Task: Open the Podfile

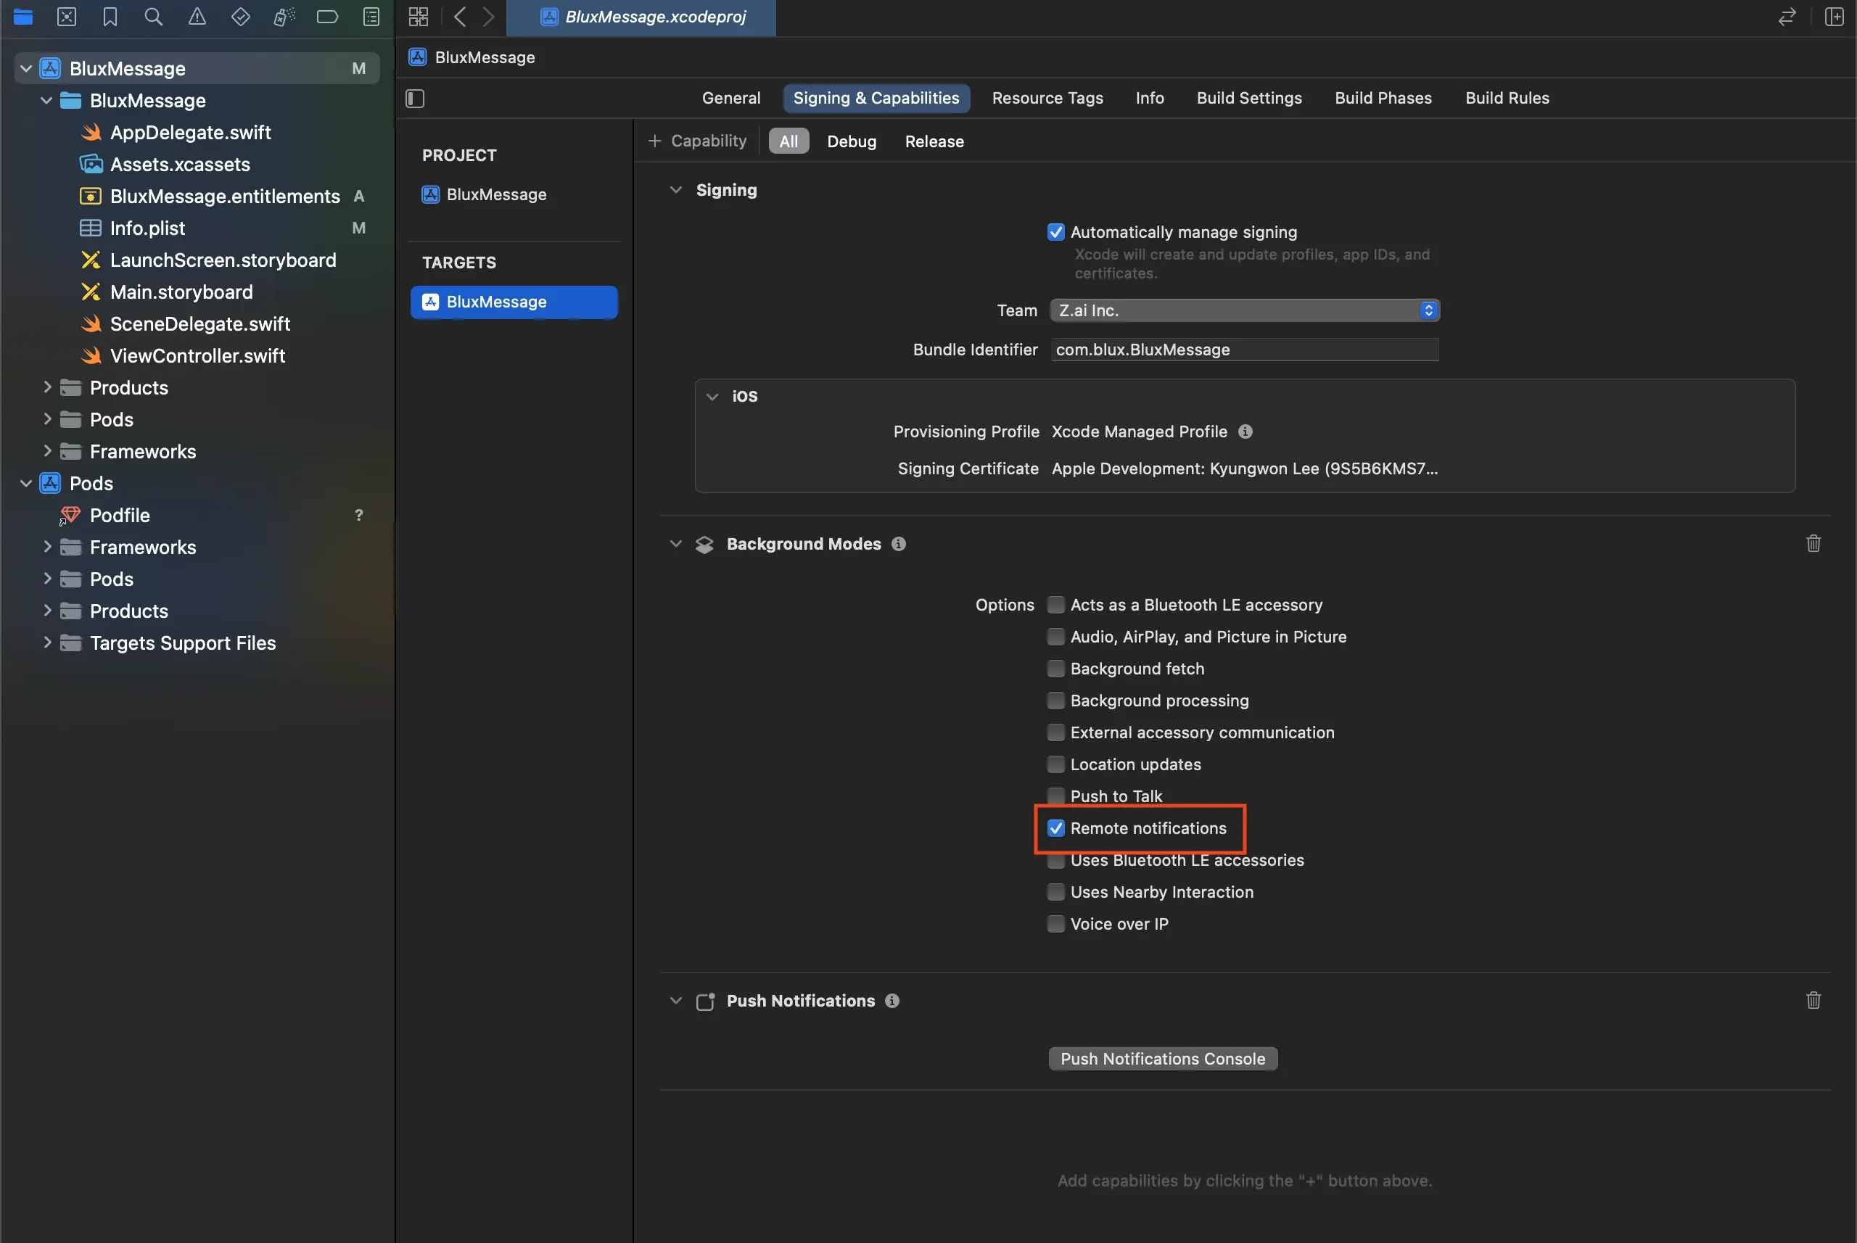Action: click(x=120, y=516)
